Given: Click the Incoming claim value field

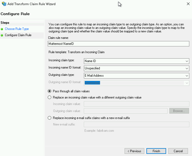Looking at the screenshot, I should tap(136, 104).
